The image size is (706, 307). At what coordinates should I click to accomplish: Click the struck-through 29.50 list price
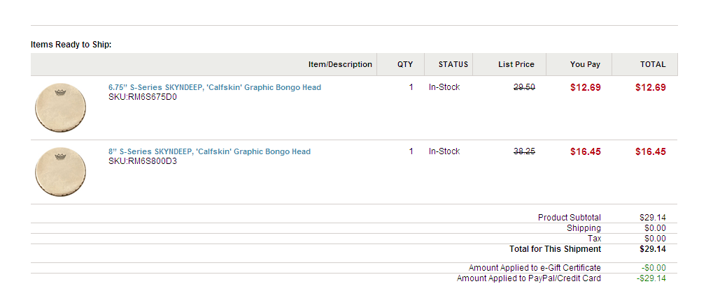524,87
